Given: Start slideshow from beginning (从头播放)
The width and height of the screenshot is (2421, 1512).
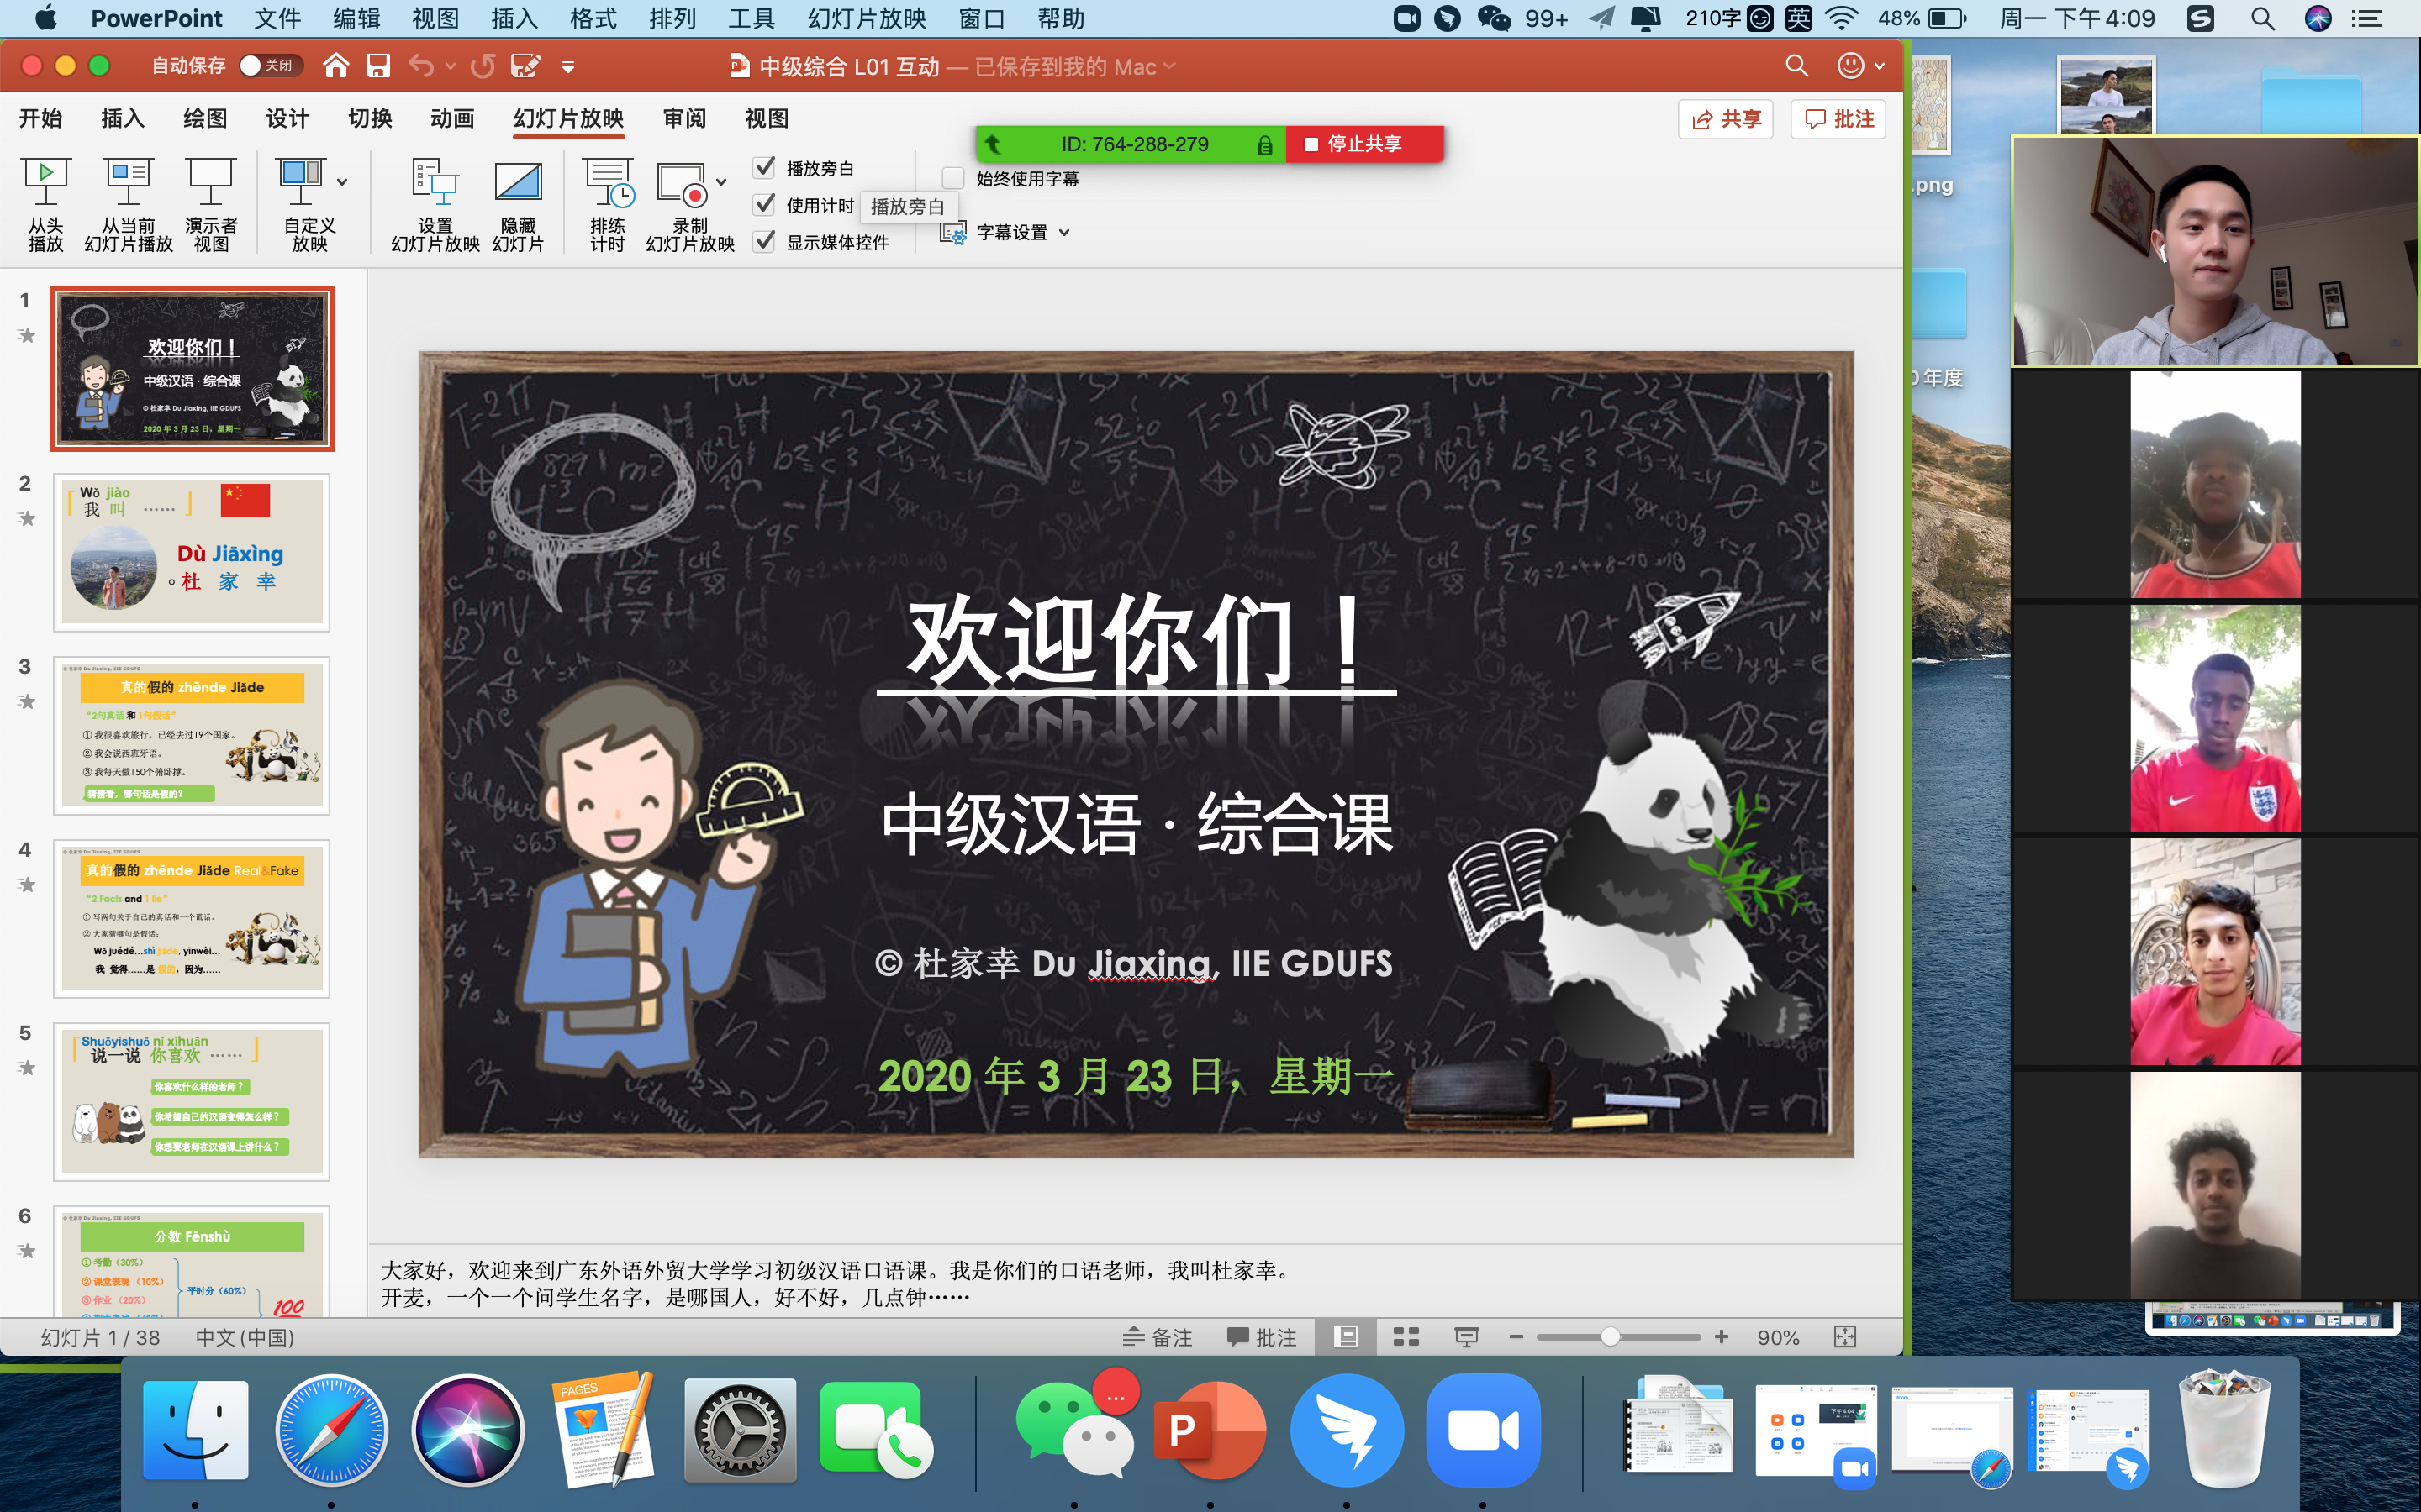Looking at the screenshot, I should (x=46, y=204).
